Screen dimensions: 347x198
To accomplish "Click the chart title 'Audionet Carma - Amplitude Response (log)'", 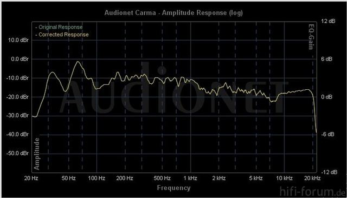I will tap(173, 13).
